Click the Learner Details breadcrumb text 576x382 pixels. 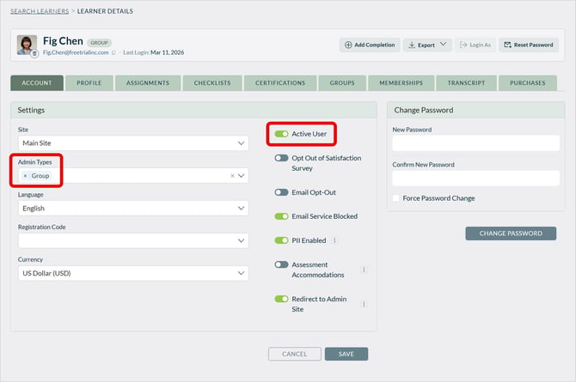click(105, 11)
